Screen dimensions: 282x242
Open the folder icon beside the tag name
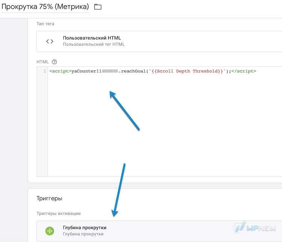(x=98, y=7)
